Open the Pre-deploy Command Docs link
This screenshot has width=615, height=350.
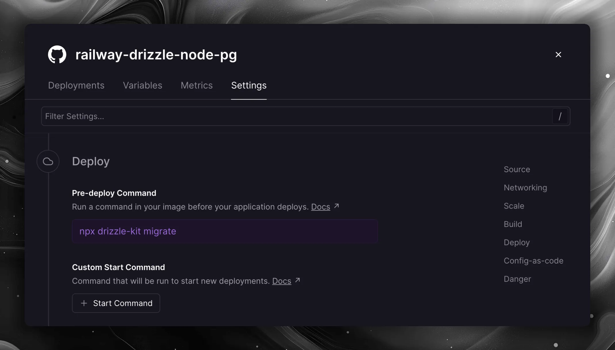pyautogui.click(x=320, y=207)
